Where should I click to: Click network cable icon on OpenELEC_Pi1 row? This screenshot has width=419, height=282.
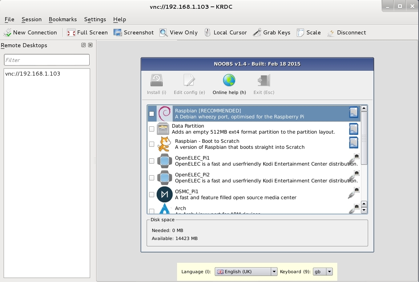[354, 159]
